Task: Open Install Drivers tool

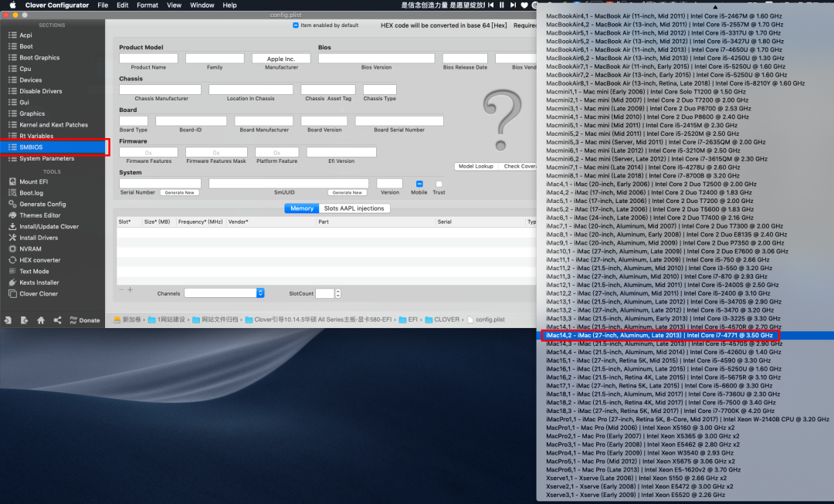Action: [39, 238]
